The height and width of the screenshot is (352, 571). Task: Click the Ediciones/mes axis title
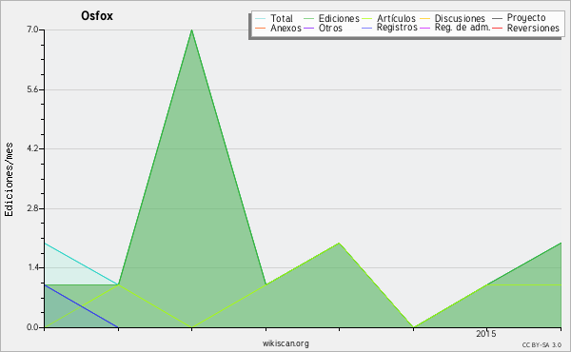(9, 180)
